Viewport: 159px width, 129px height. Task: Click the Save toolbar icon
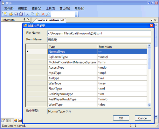pyautogui.click(x=16, y=14)
